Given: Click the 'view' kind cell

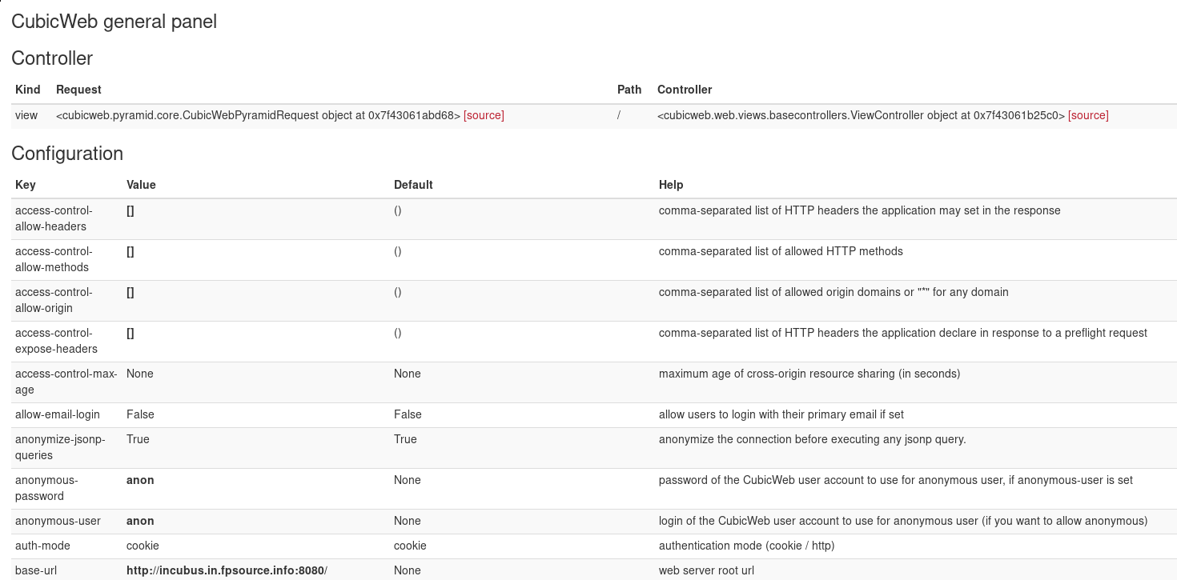Looking at the screenshot, I should click(x=26, y=115).
